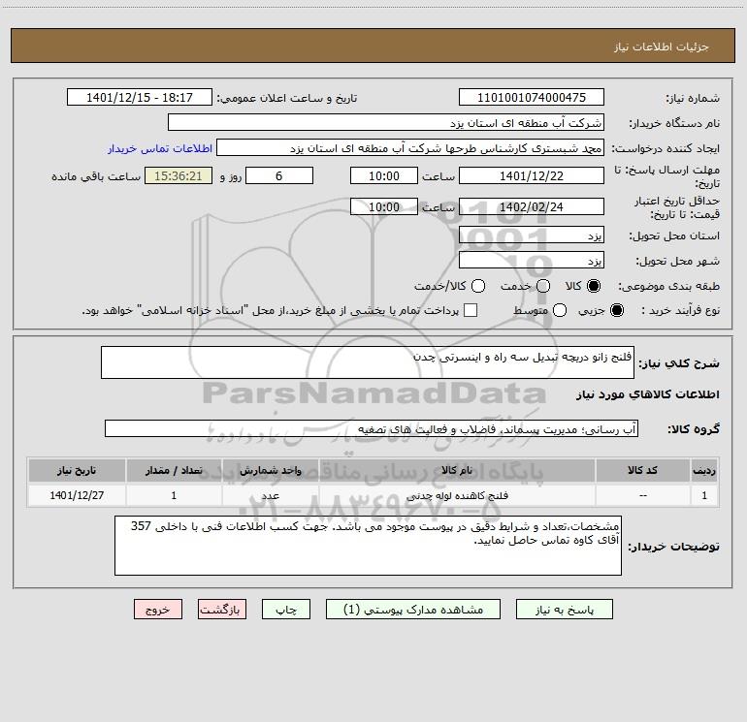Click item name فلنج کاهنده لوله چدنی

tap(457, 495)
